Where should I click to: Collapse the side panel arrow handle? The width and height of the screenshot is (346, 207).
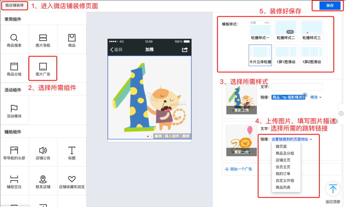point(341,114)
